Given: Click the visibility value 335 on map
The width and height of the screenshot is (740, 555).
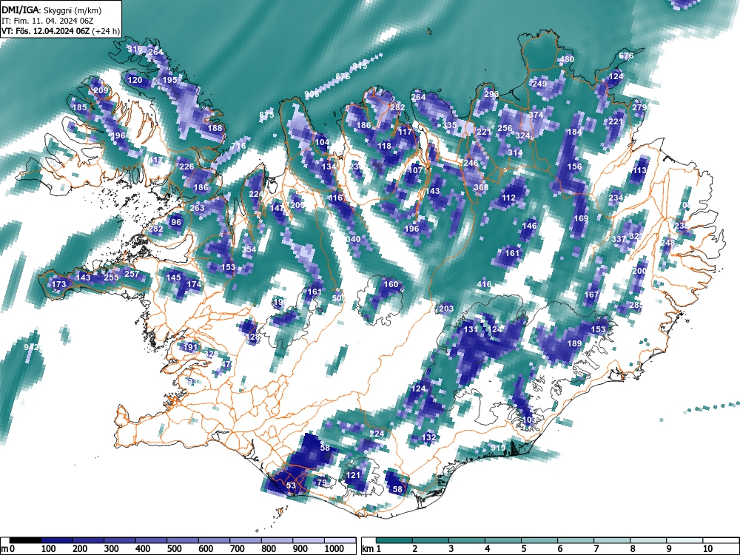Looking at the screenshot, I should [450, 125].
